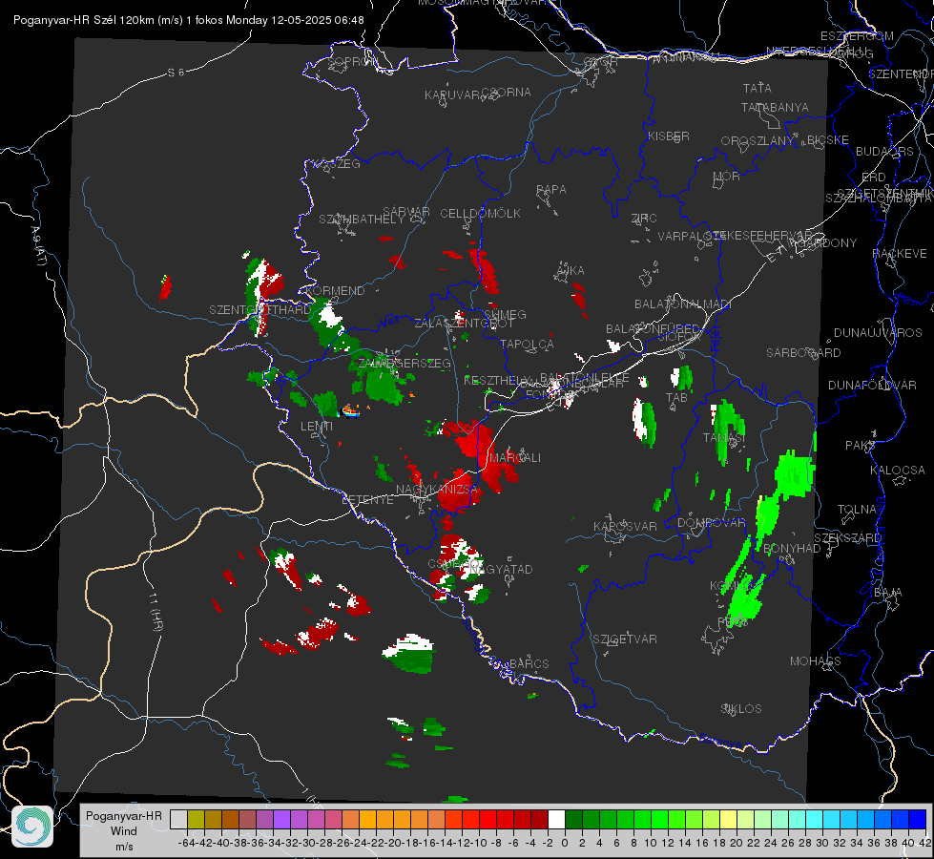Screen dimensions: 934x859
Task: Click the ZALAEGERSZEG city label
Action: (405, 363)
